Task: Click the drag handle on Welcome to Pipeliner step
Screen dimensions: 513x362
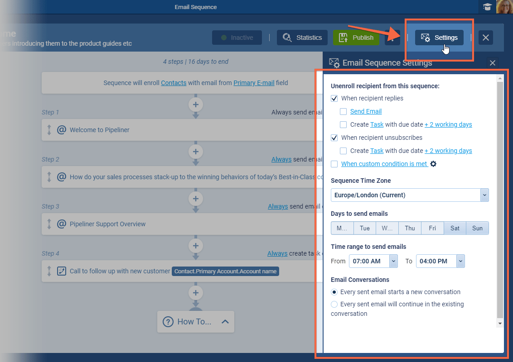Action: click(x=49, y=130)
